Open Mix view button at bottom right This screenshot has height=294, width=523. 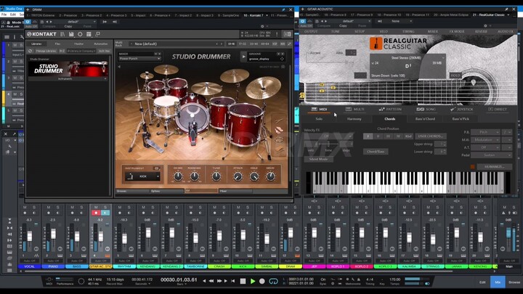[x=498, y=282]
